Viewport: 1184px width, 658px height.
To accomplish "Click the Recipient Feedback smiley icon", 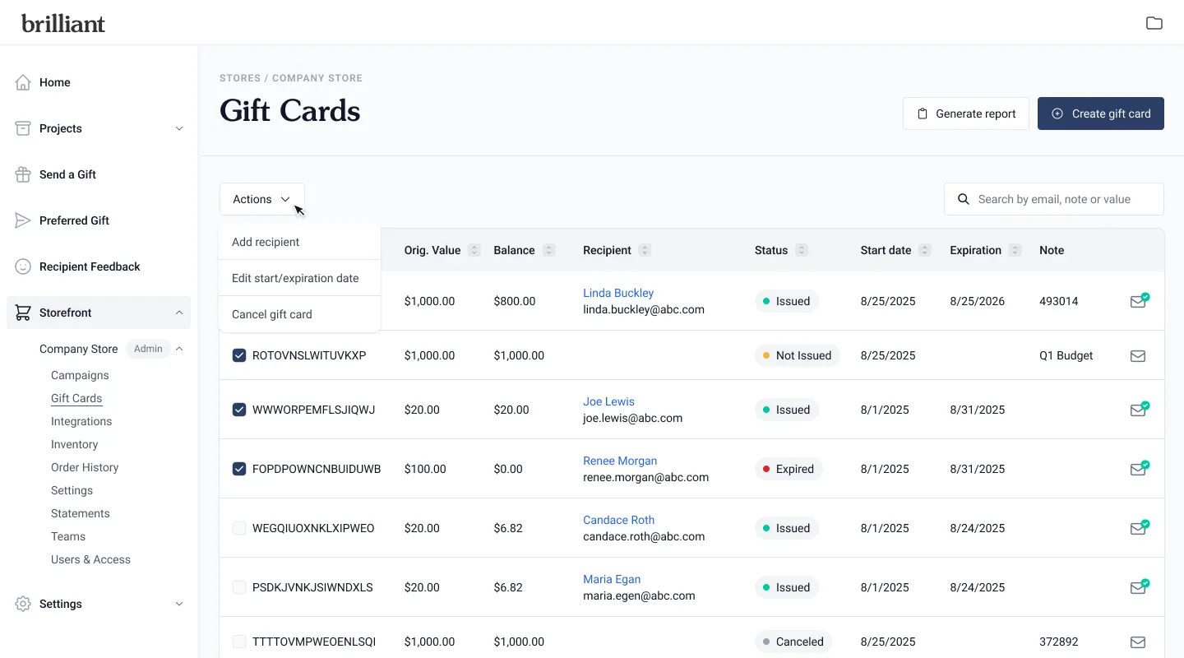I will [23, 266].
